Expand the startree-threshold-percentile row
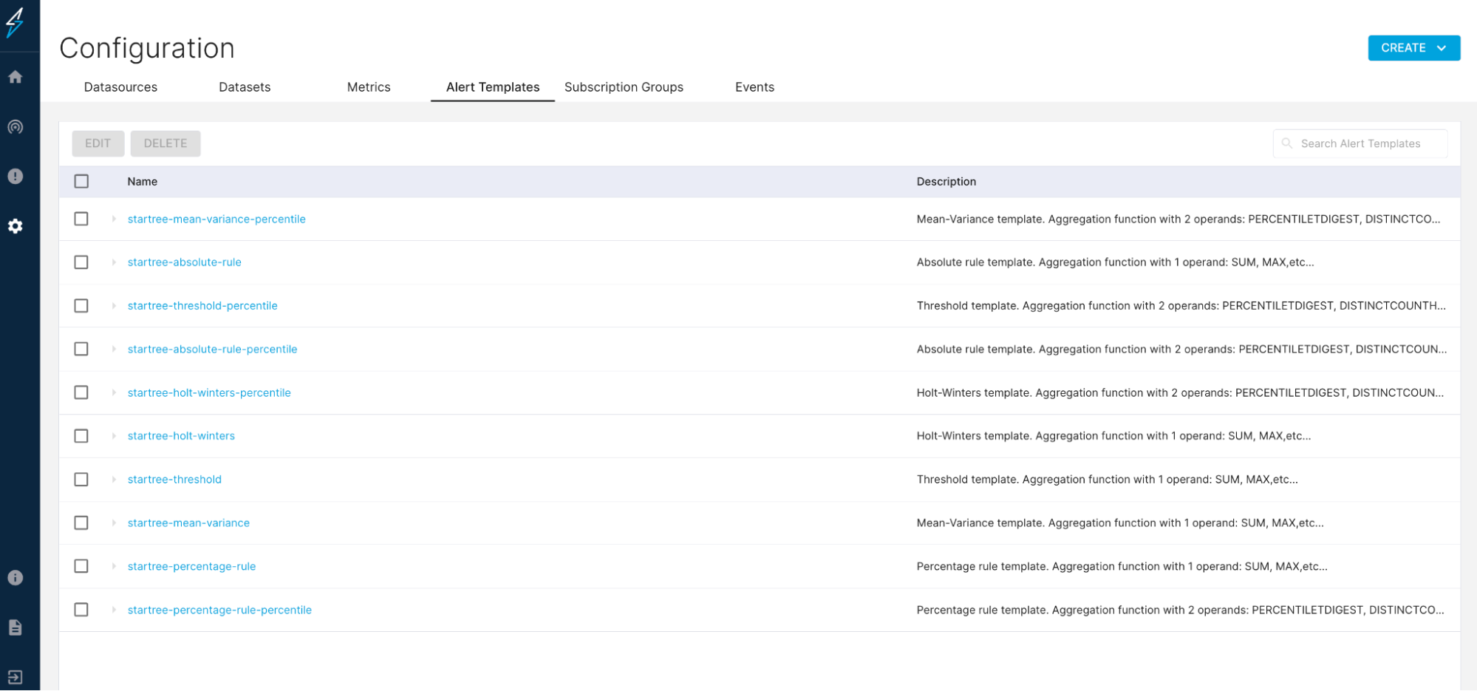This screenshot has width=1477, height=691. 114,305
